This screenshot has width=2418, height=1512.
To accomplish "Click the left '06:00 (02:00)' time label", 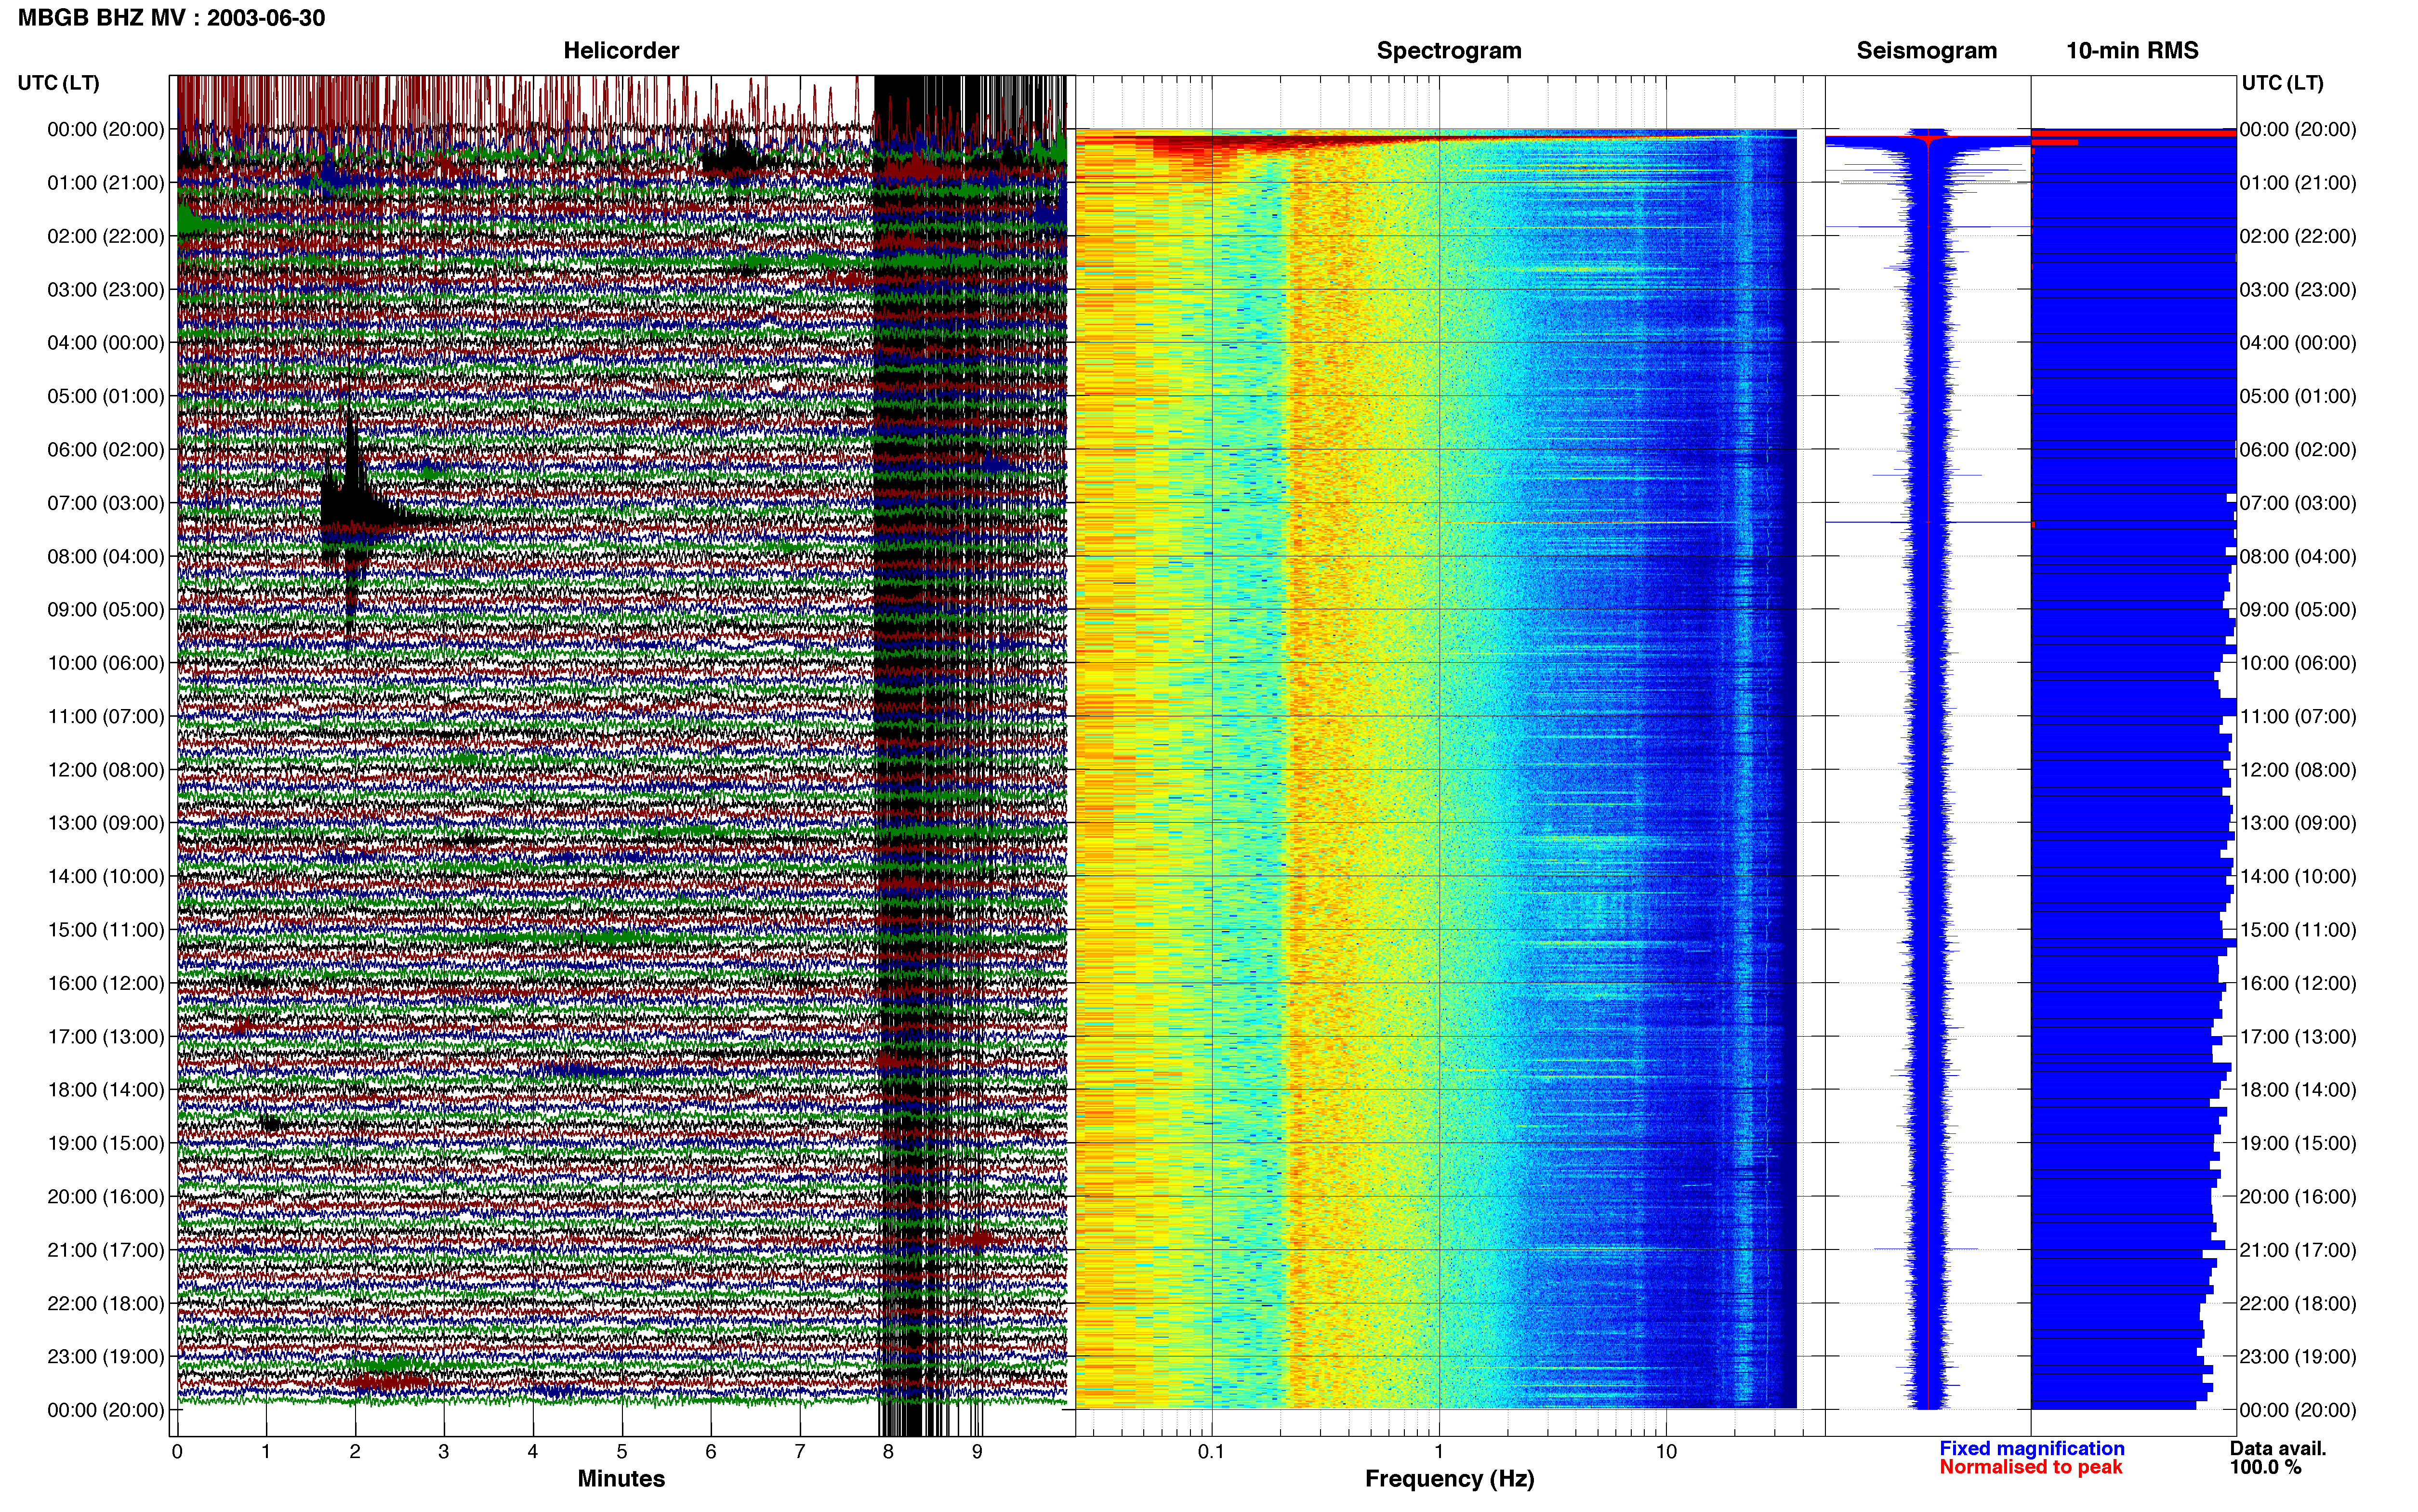I will pos(106,450).
